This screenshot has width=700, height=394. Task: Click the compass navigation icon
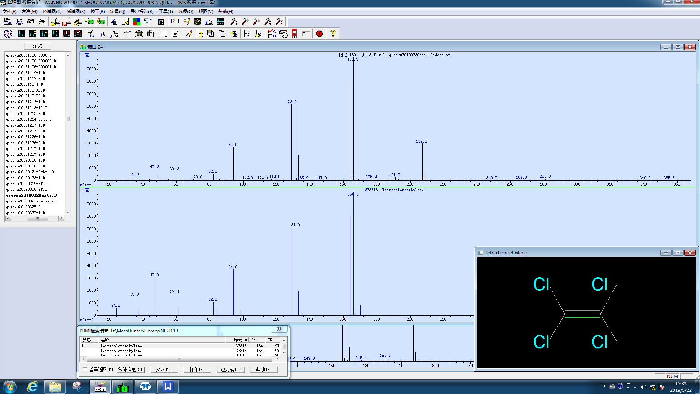click(x=8, y=34)
